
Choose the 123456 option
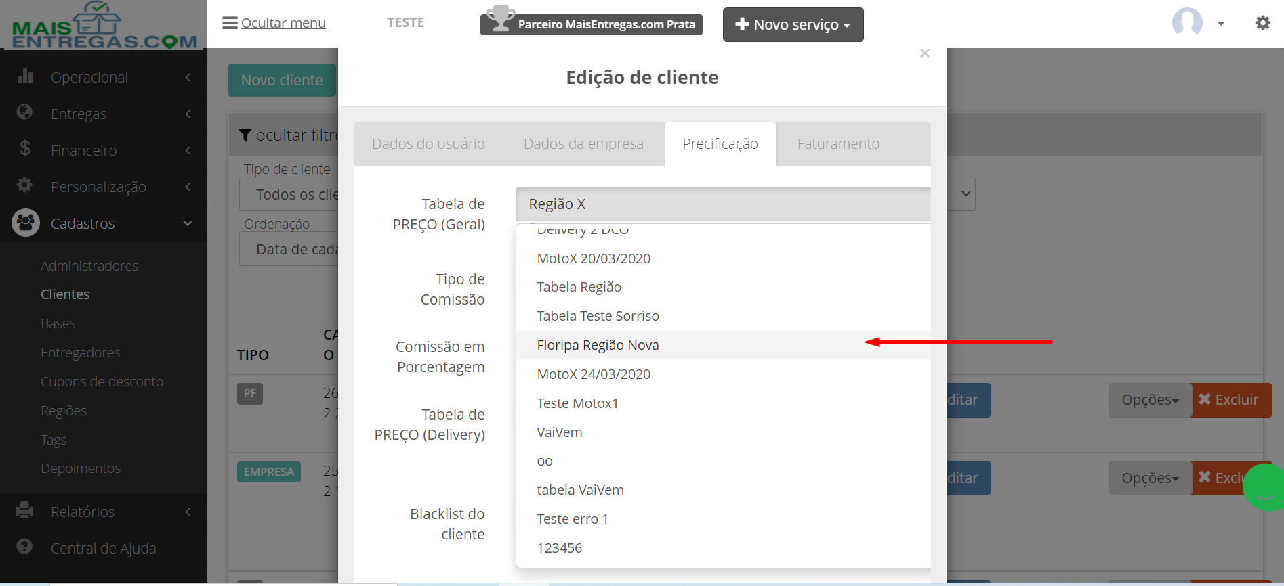[x=723, y=548]
